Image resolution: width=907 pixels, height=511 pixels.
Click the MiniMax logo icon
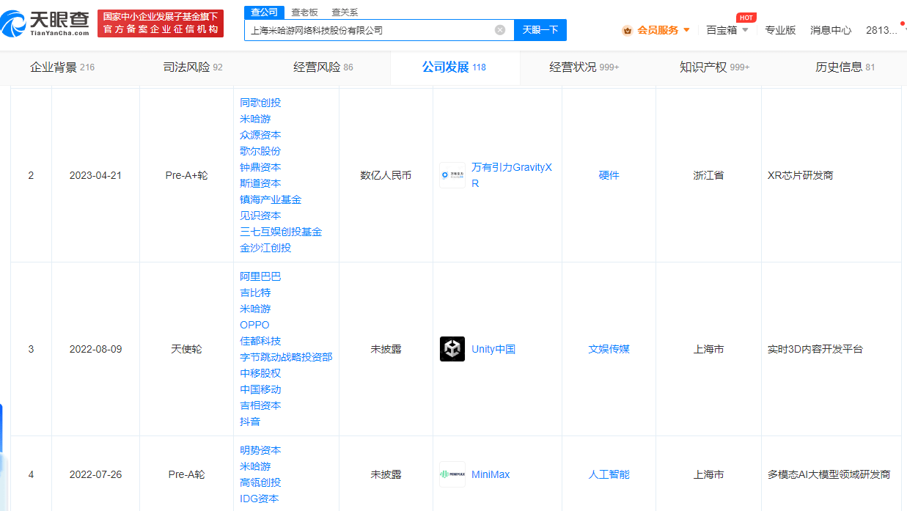coord(452,474)
